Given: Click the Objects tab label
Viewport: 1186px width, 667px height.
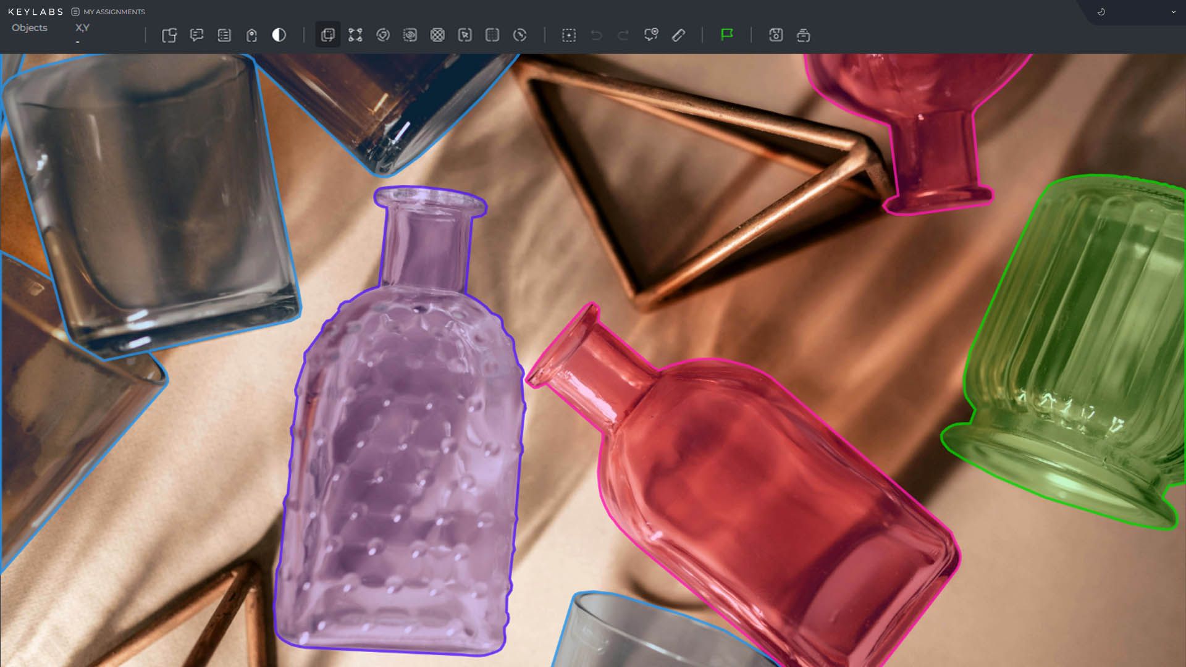Looking at the screenshot, I should [x=29, y=28].
